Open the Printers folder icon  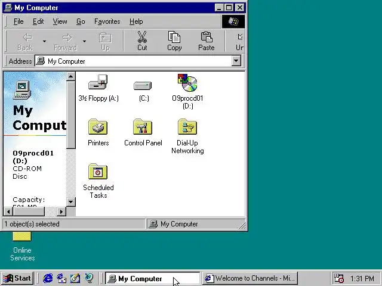pos(98,127)
